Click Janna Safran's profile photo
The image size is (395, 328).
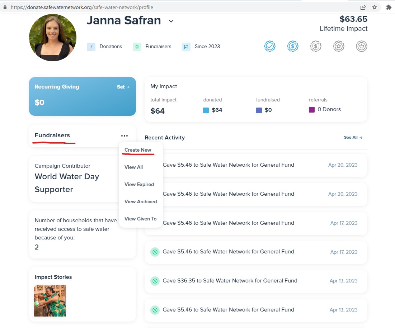pos(53,38)
